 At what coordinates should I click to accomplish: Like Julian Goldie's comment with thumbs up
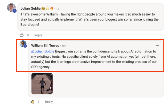(22, 35)
